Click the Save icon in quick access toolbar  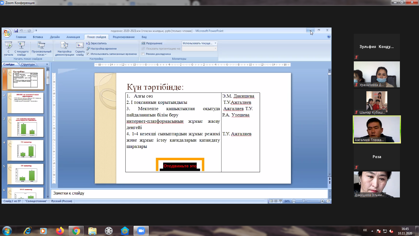pyautogui.click(x=16, y=31)
